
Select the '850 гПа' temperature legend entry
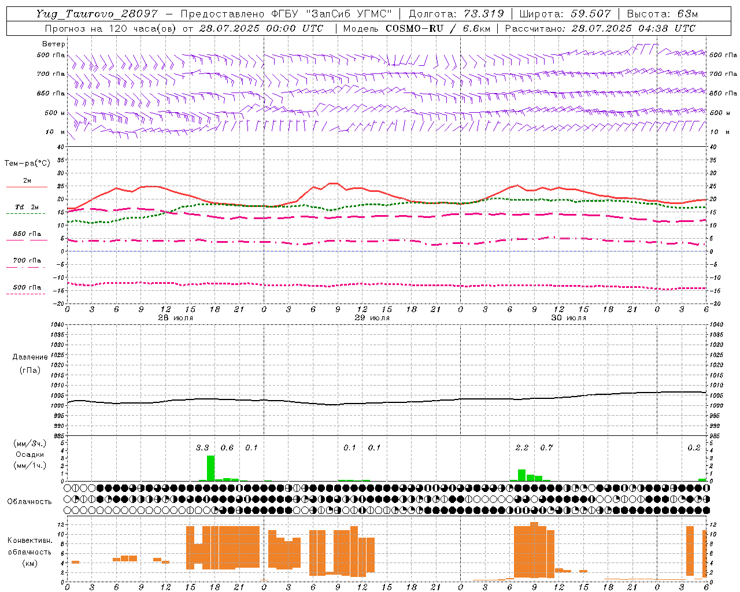point(27,234)
